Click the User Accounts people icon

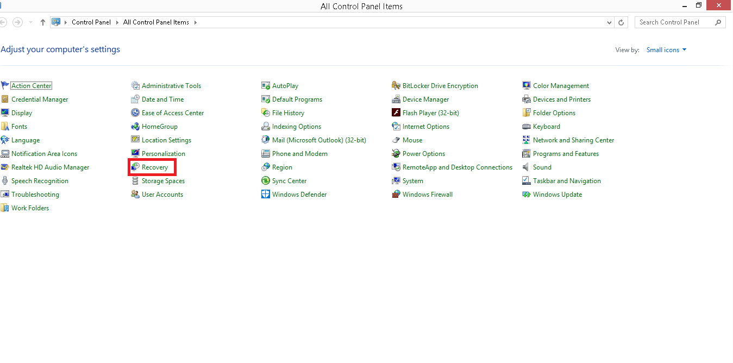(x=135, y=194)
